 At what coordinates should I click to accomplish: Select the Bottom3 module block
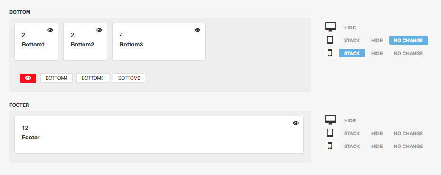pyautogui.click(x=159, y=42)
